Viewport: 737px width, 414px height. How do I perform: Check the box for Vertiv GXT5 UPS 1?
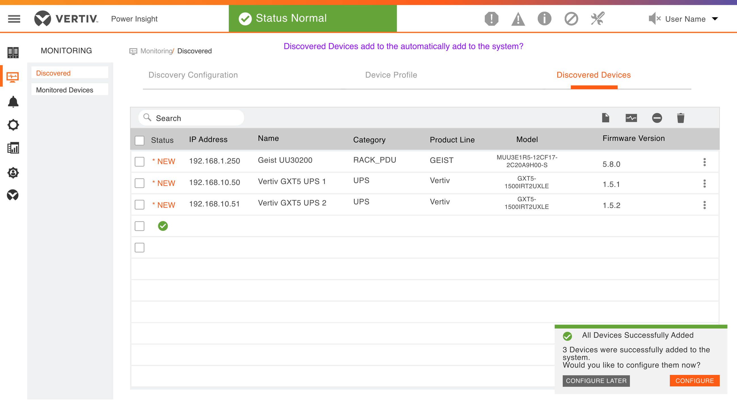pos(140,183)
